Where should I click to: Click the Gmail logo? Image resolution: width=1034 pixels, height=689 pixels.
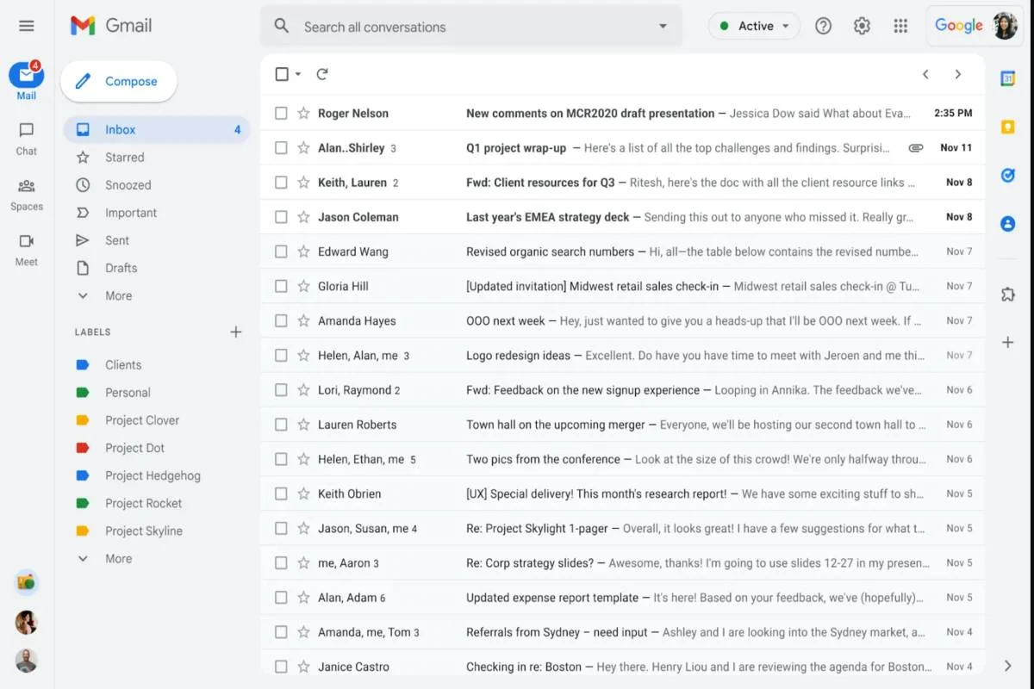coord(111,26)
